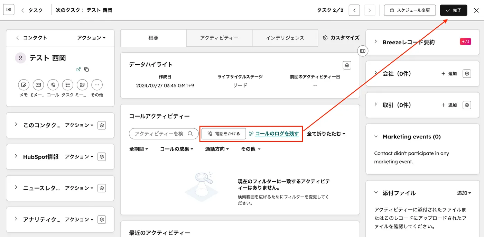Collapse the view with the top-left panel icon
The image size is (484, 237).
pyautogui.click(x=9, y=9)
